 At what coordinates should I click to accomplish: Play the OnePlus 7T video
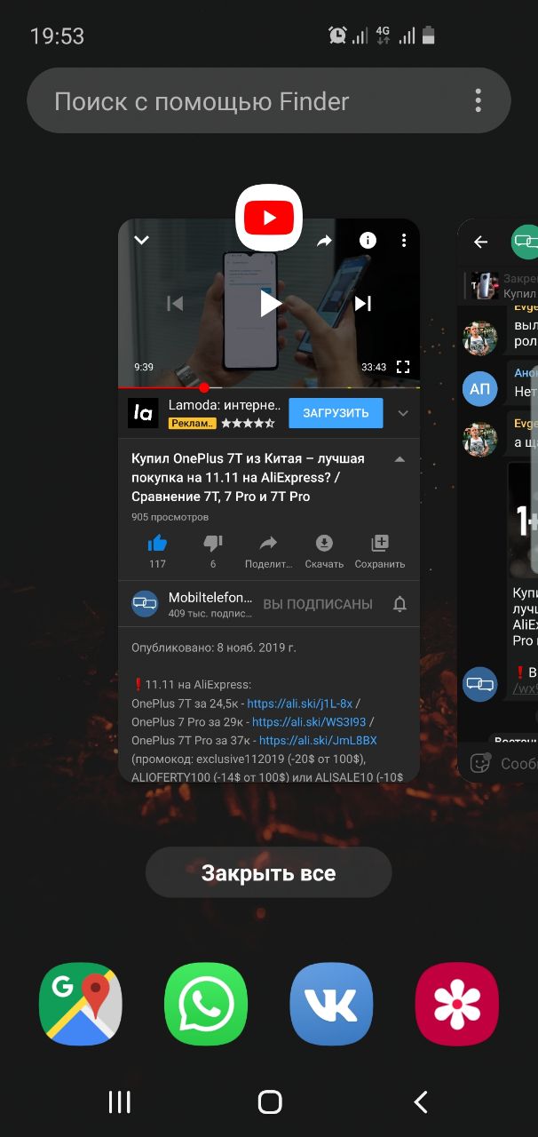pos(270,304)
